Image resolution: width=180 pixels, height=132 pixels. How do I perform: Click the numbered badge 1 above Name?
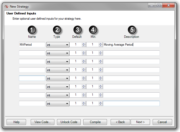click(32, 30)
